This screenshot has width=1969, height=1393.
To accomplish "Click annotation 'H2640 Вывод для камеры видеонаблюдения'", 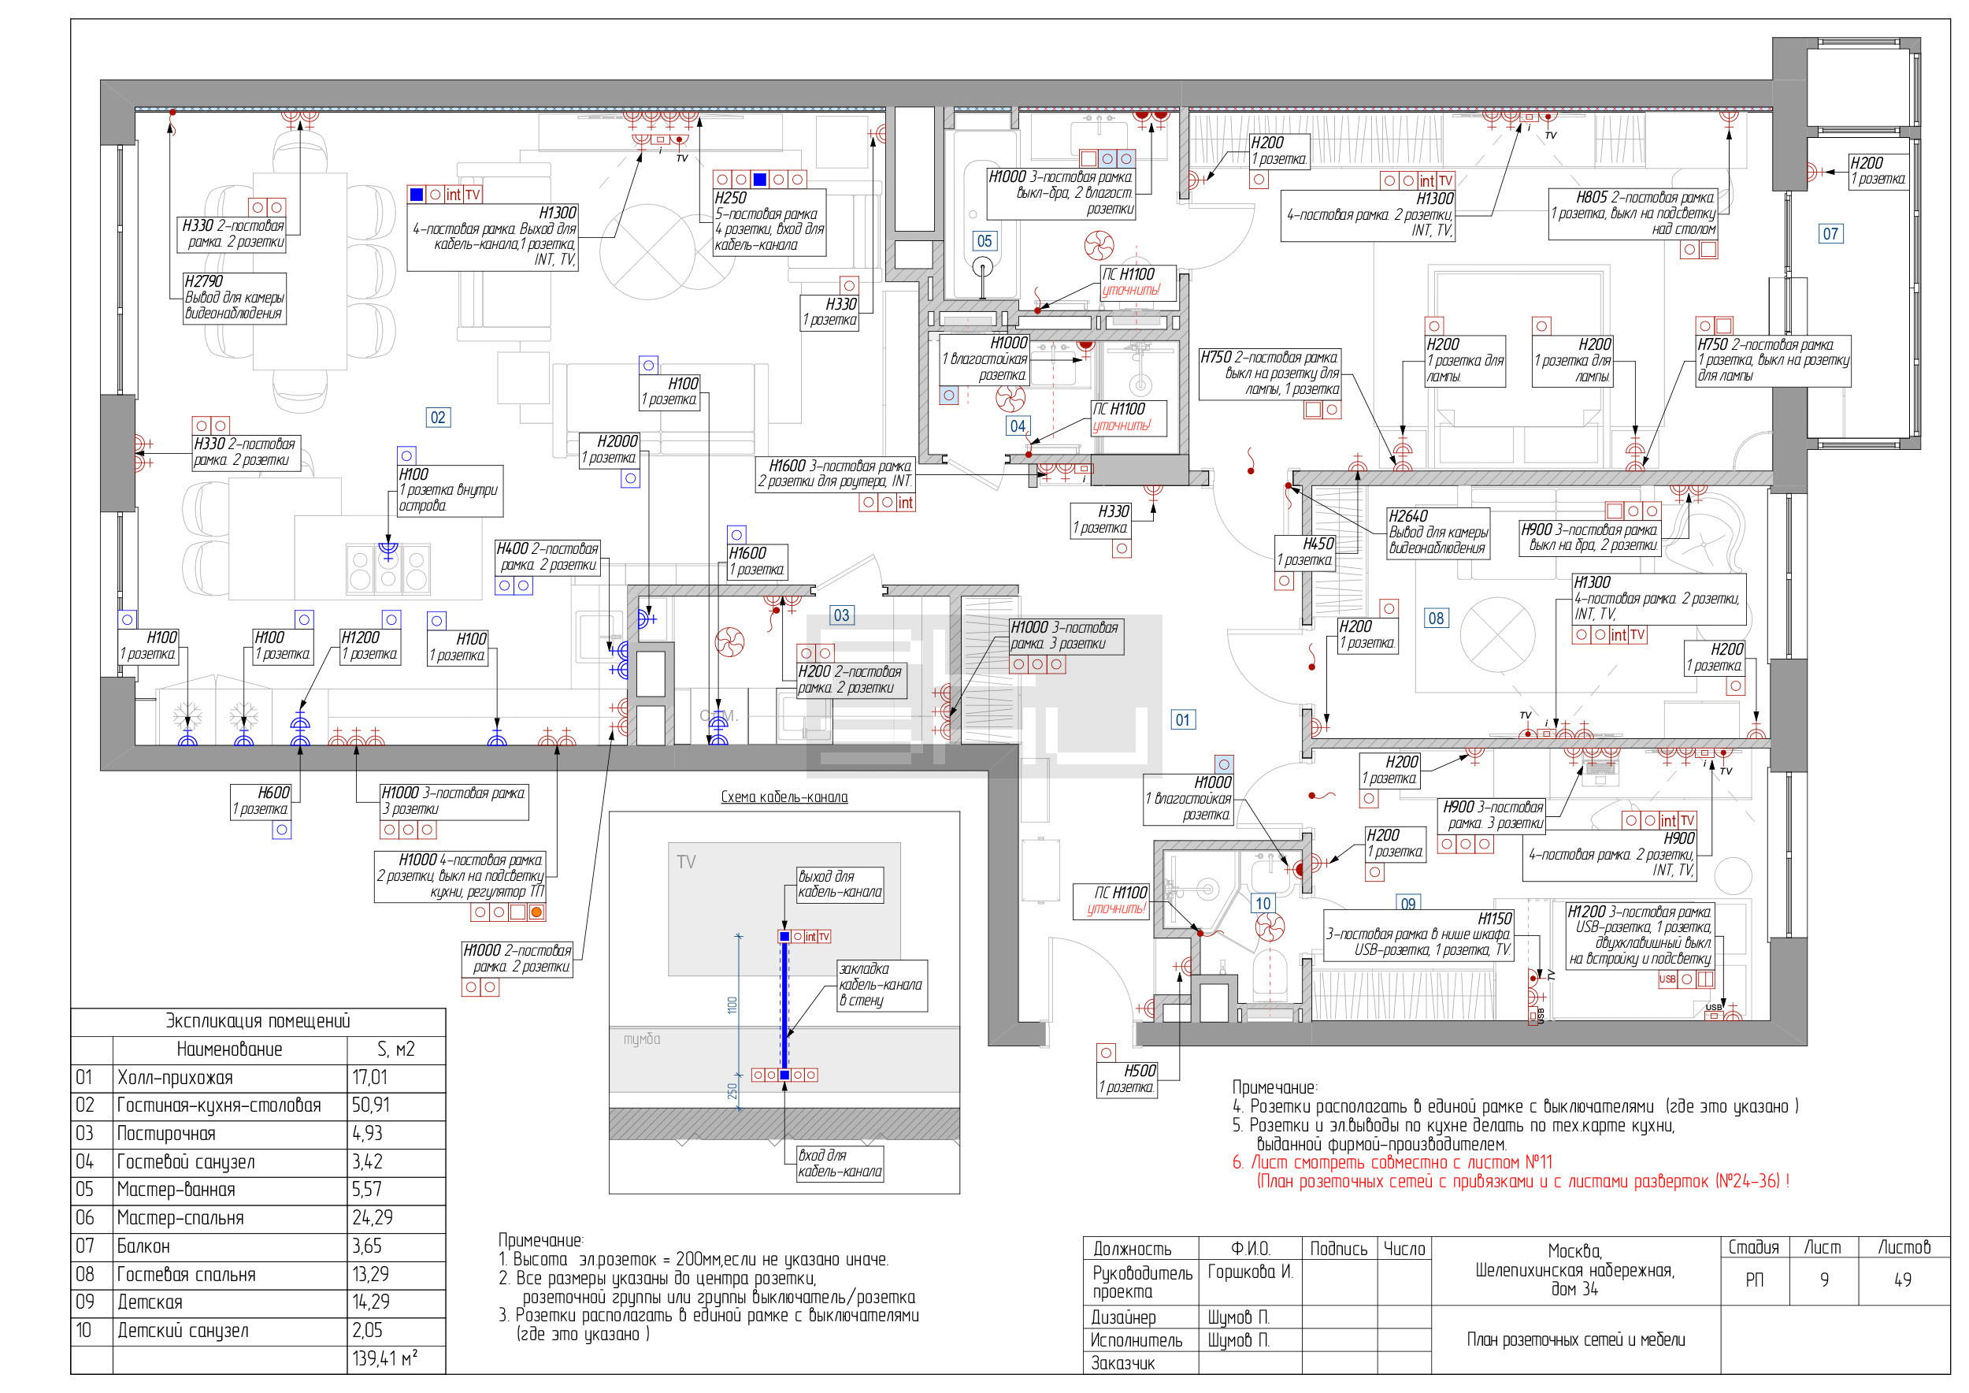I will coord(1438,533).
